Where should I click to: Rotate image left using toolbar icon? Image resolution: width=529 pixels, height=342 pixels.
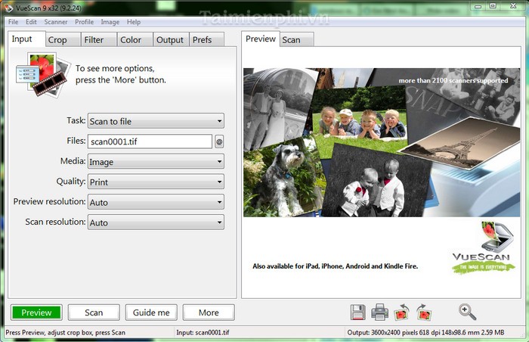[402, 311]
